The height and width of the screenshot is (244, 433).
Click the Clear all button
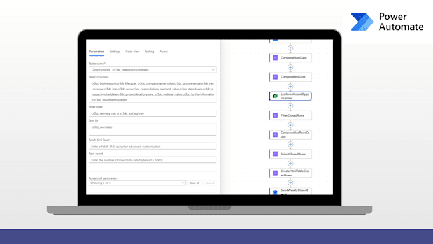tap(209, 183)
